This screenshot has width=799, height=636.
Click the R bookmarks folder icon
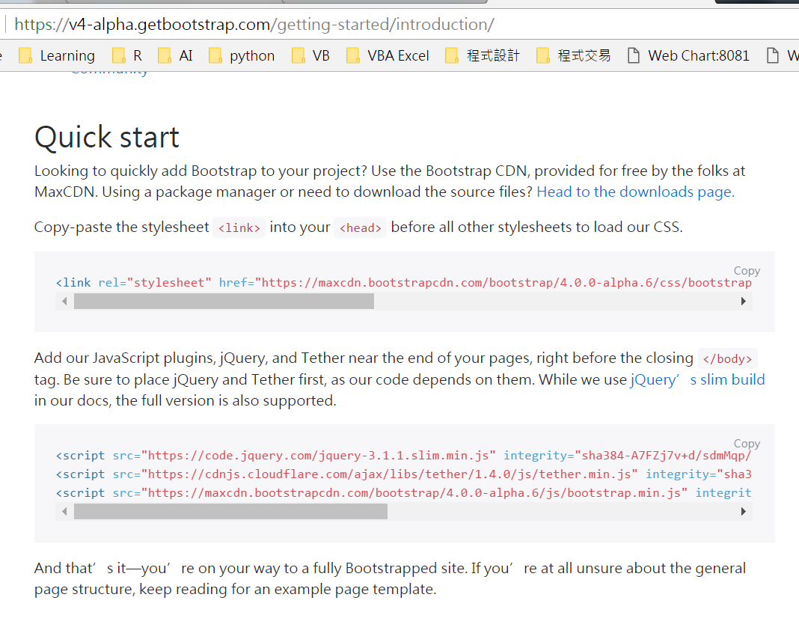tap(118, 55)
